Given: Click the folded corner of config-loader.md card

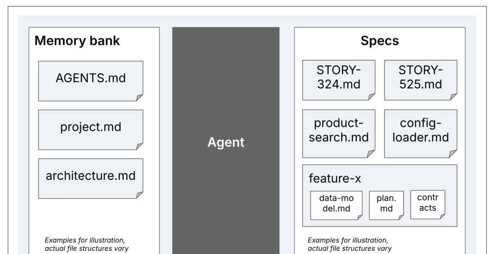Looking at the screenshot, I should click(453, 154).
